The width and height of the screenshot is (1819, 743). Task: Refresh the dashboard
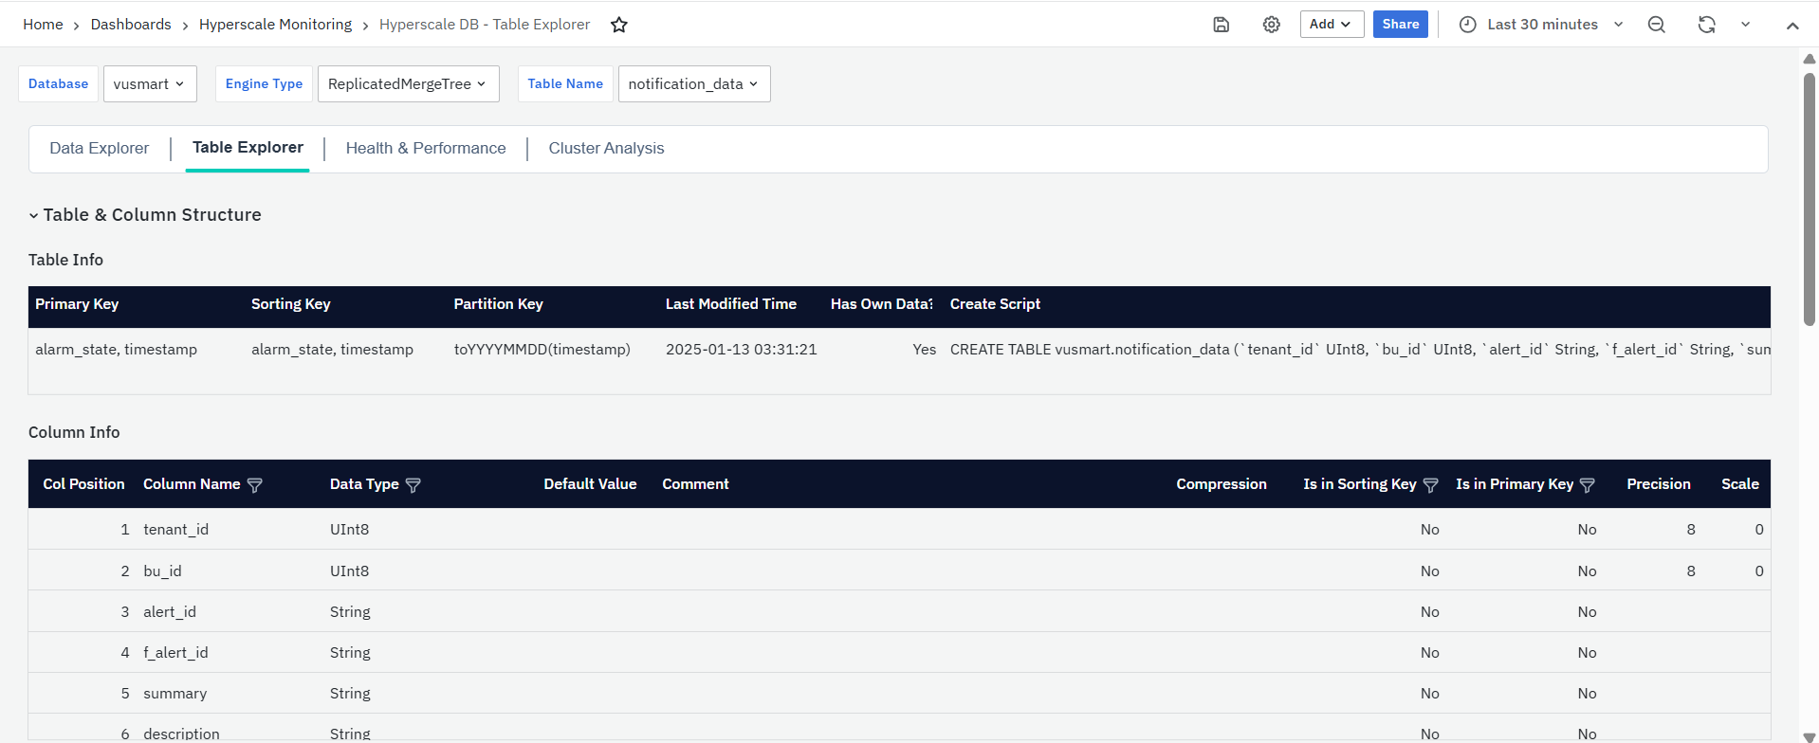click(1706, 25)
